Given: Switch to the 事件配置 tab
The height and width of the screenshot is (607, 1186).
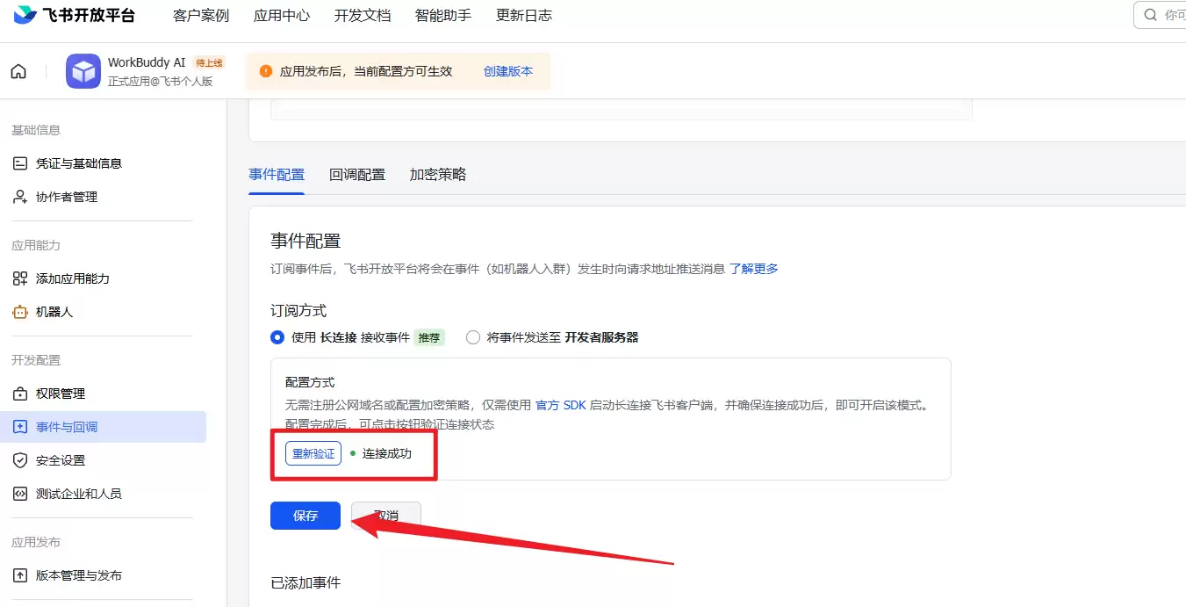Looking at the screenshot, I should pyautogui.click(x=277, y=174).
